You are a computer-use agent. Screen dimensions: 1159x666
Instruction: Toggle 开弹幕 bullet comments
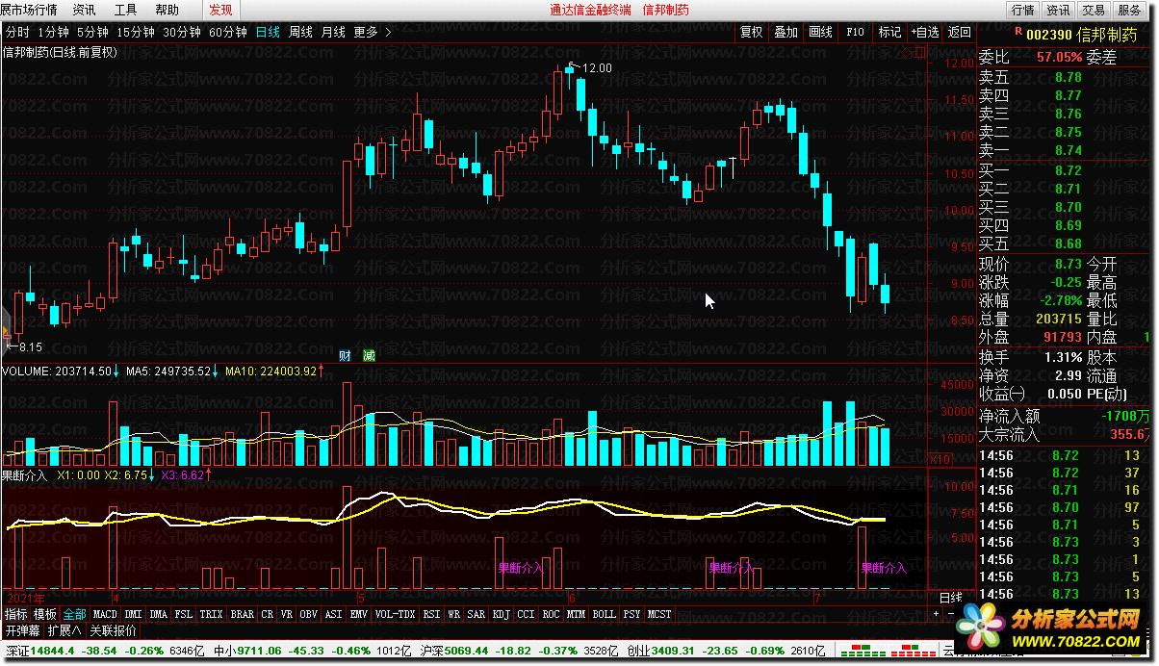pyautogui.click(x=21, y=631)
